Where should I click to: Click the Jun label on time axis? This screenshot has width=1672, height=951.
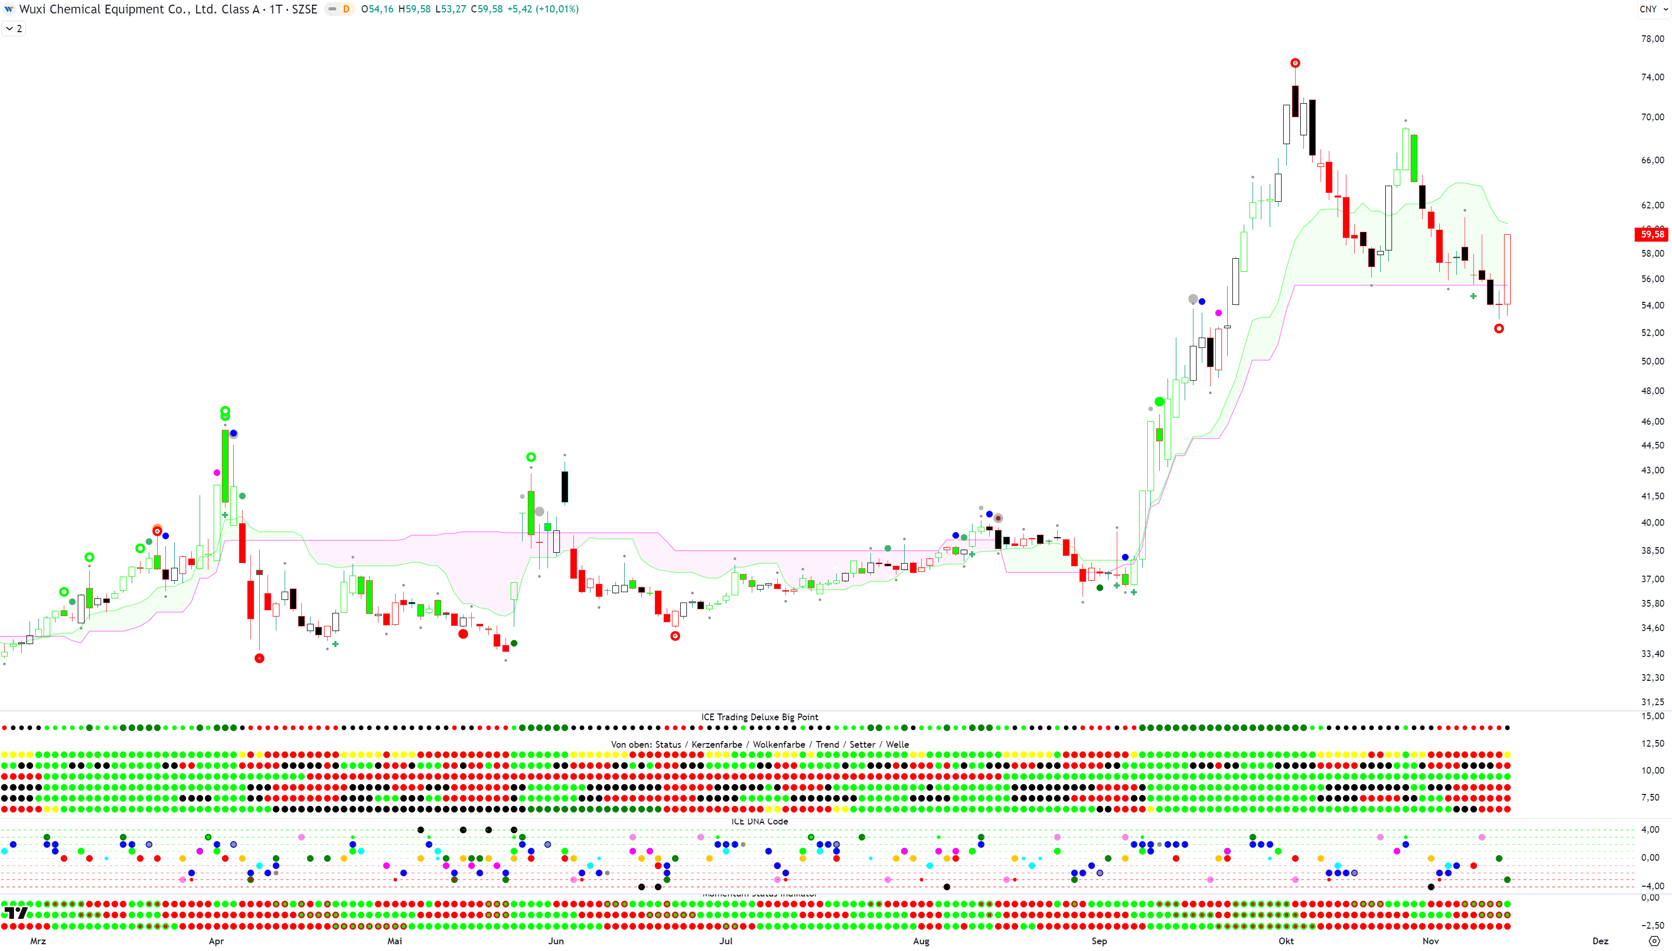coord(556,941)
